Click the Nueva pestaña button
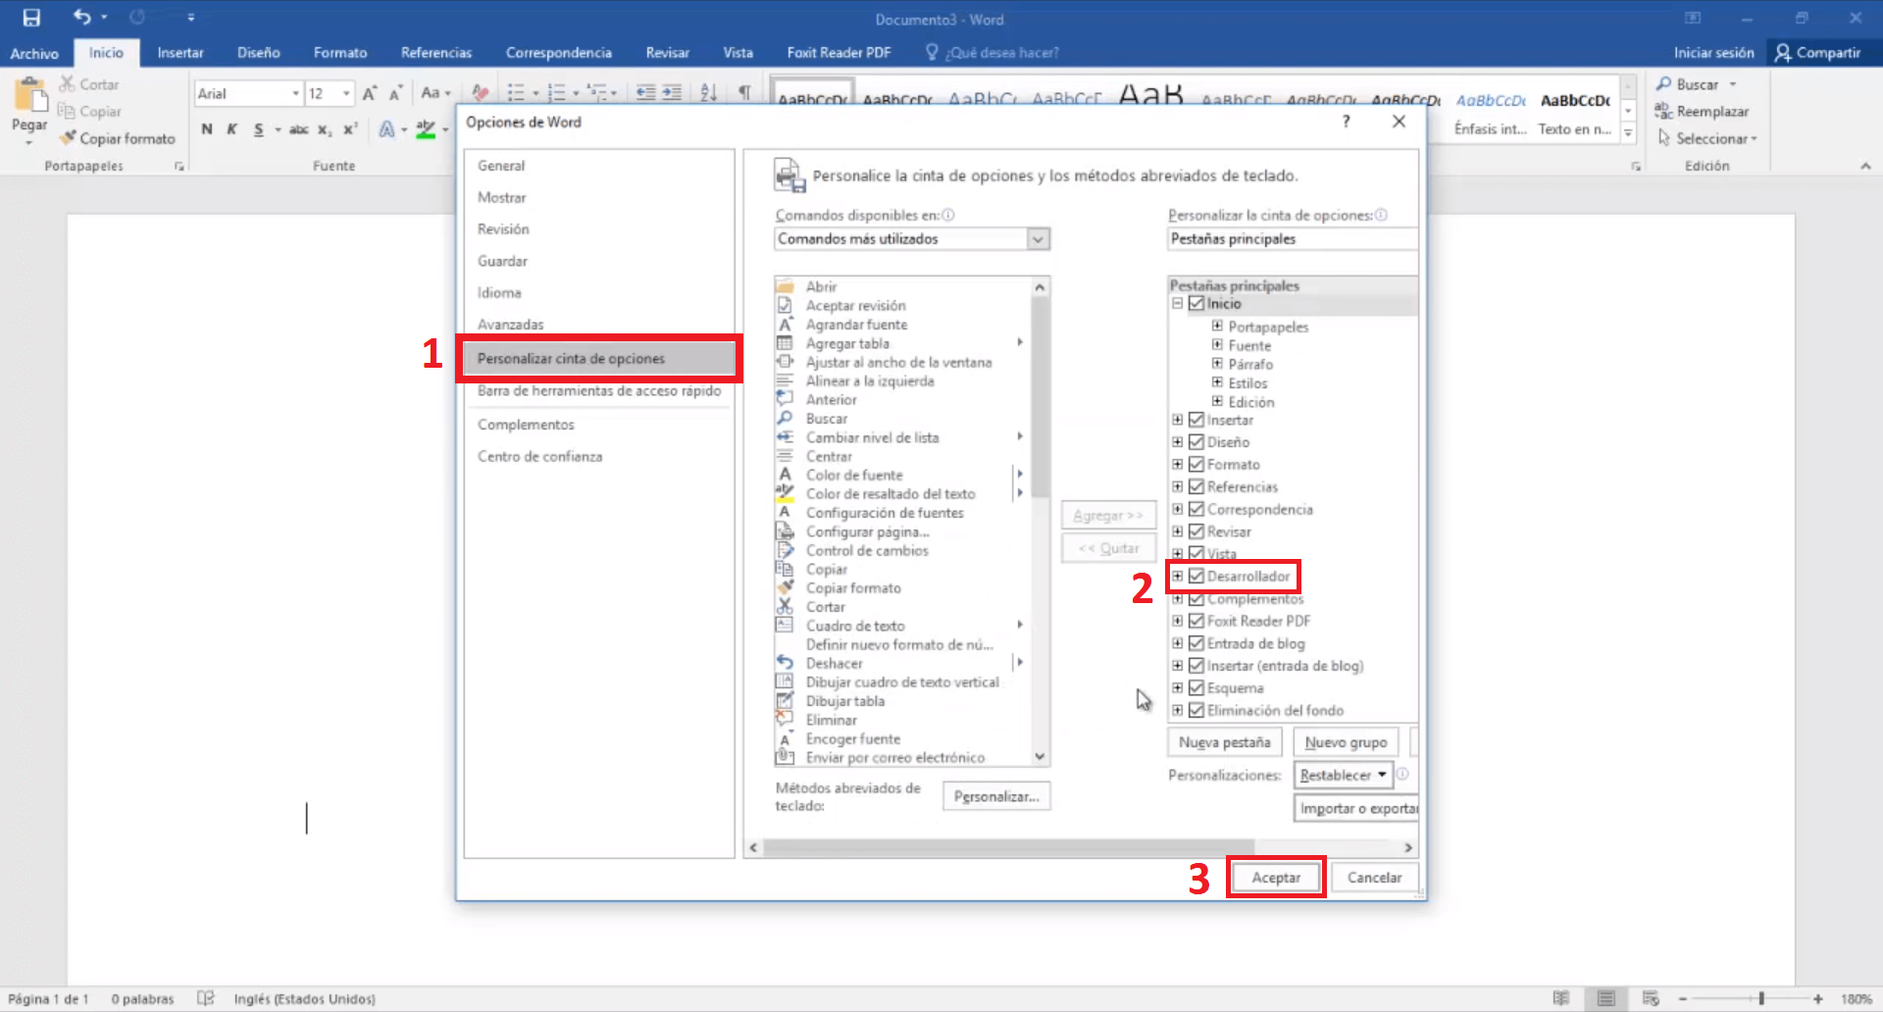 point(1224,742)
